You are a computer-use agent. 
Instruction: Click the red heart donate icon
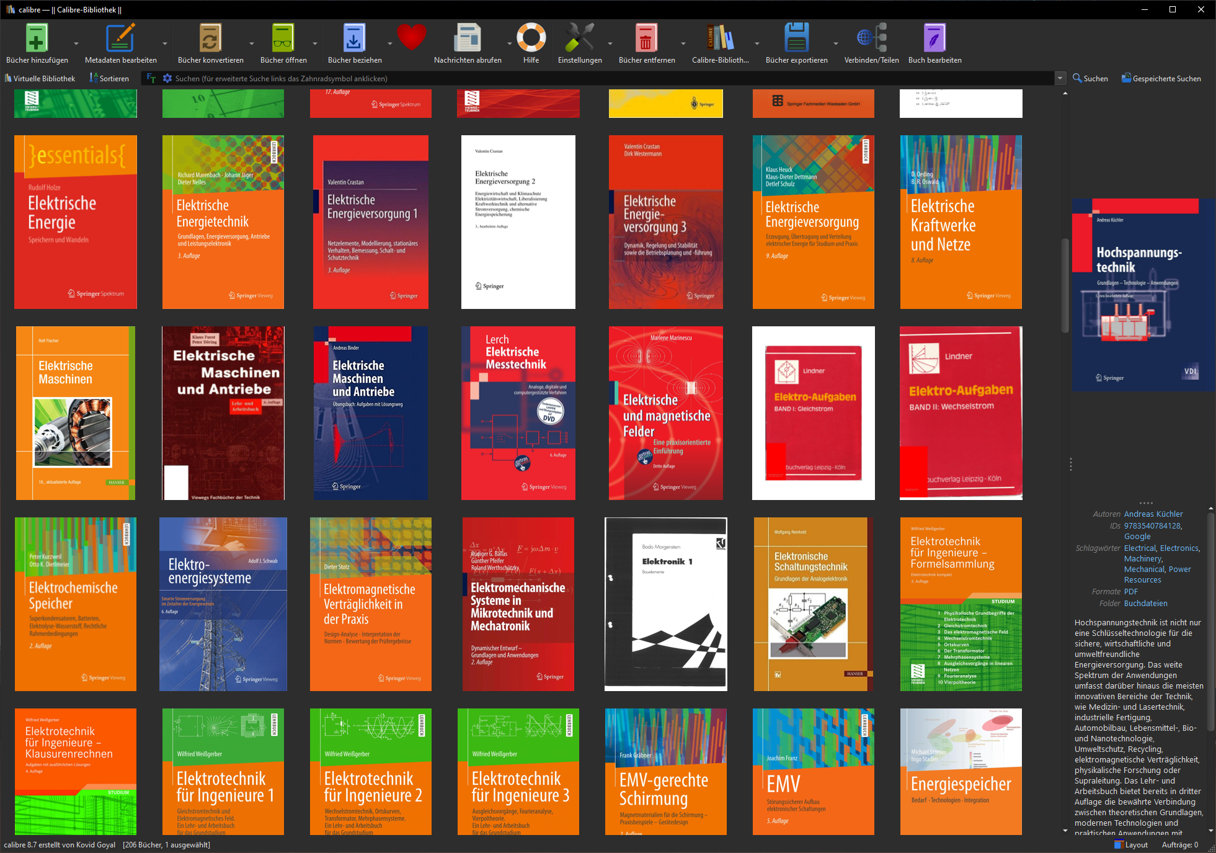(412, 37)
